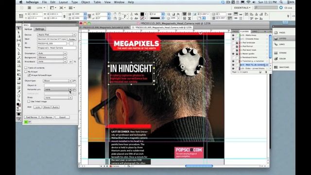Click the document horizontal scrollbar

click(x=199, y=166)
